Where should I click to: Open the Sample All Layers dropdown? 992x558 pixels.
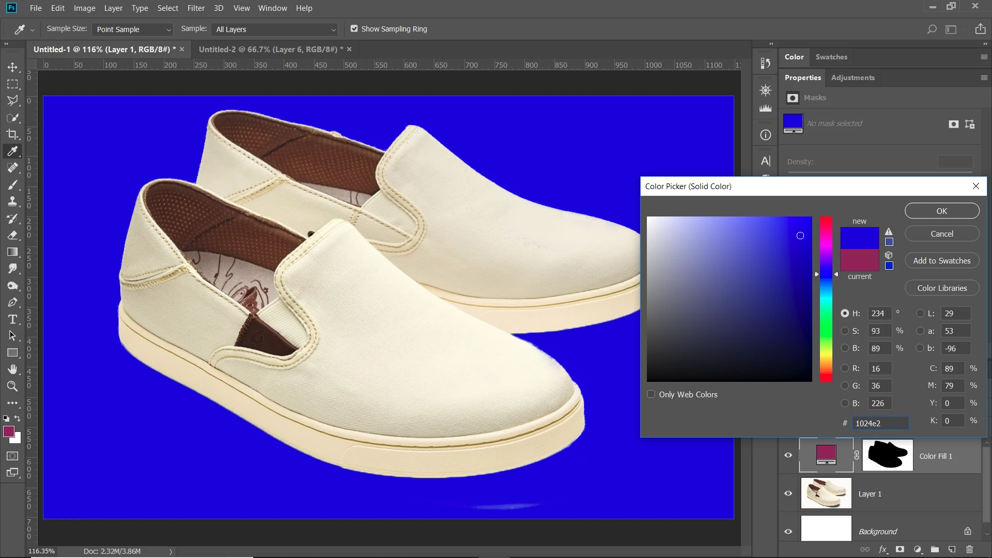[x=275, y=29]
